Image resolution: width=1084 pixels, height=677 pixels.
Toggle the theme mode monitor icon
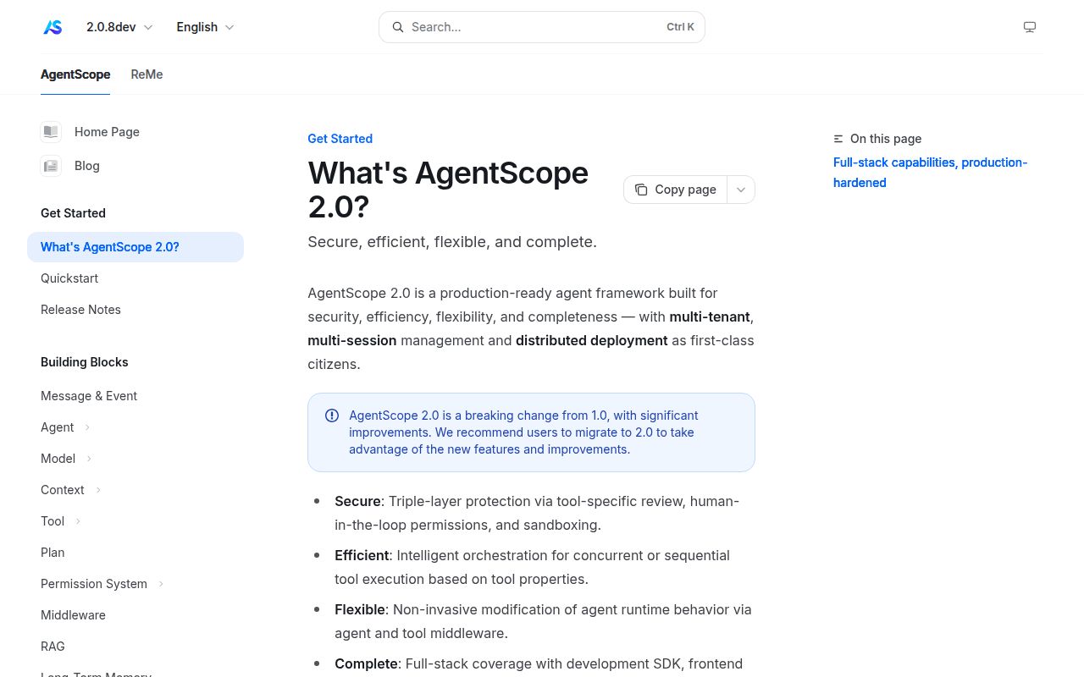click(x=1030, y=27)
